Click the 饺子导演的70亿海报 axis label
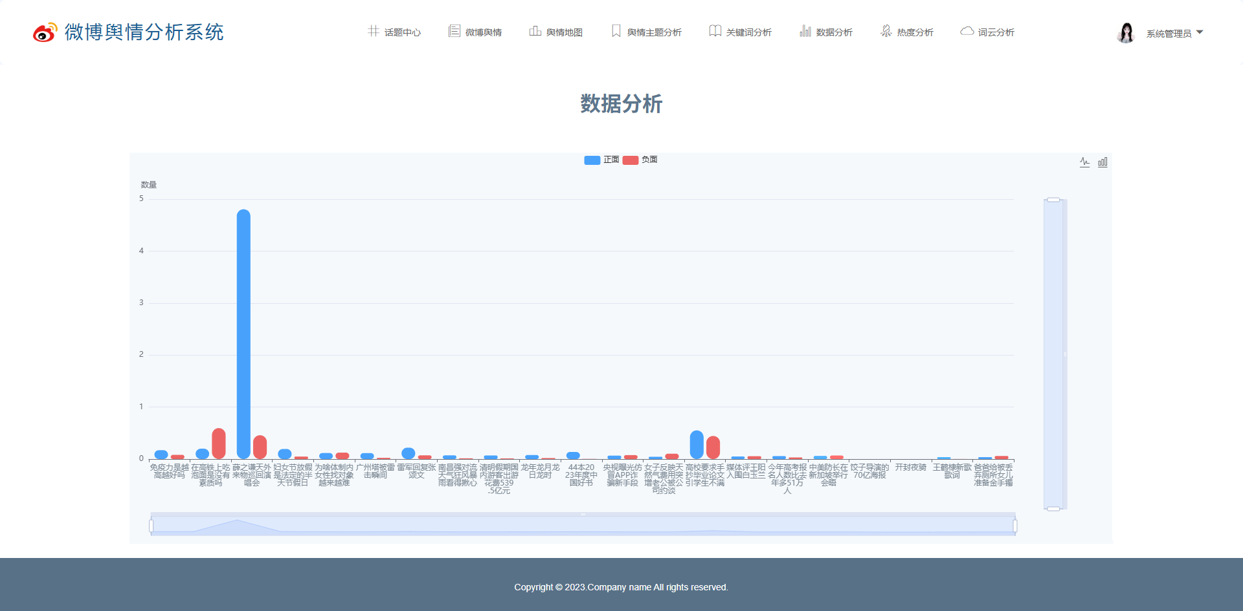The width and height of the screenshot is (1243, 611). [x=869, y=471]
